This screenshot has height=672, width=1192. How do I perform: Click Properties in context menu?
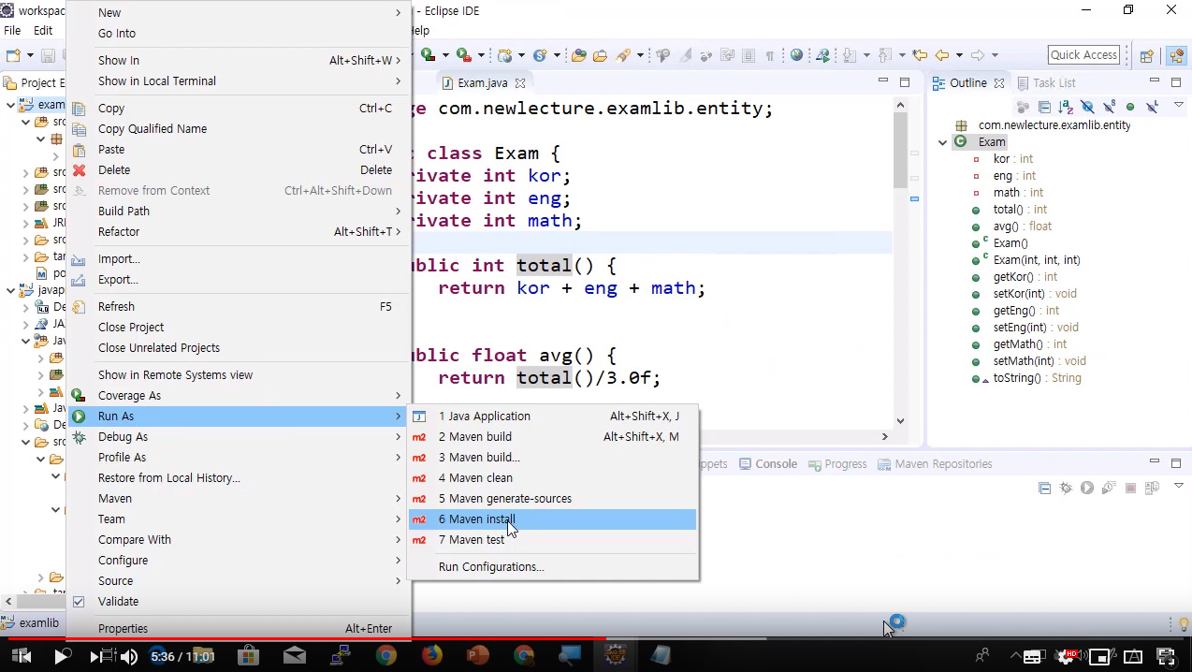pos(239,629)
